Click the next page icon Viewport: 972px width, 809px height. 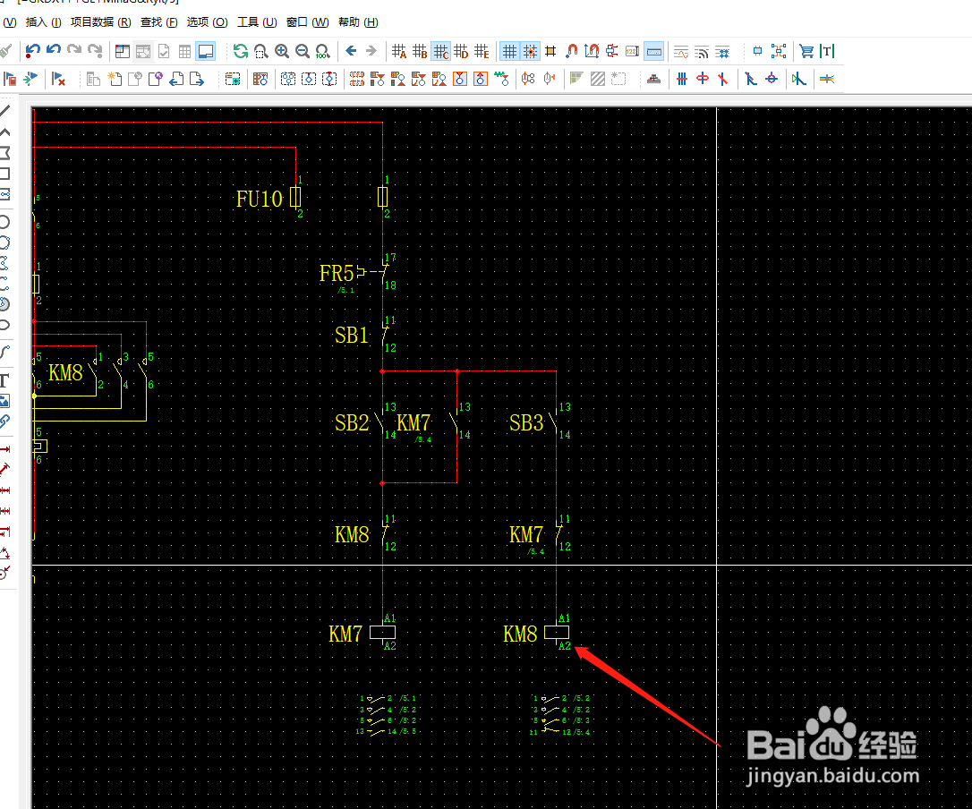(197, 79)
